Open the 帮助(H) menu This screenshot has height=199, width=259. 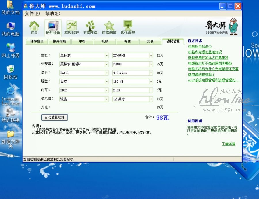(52, 14)
